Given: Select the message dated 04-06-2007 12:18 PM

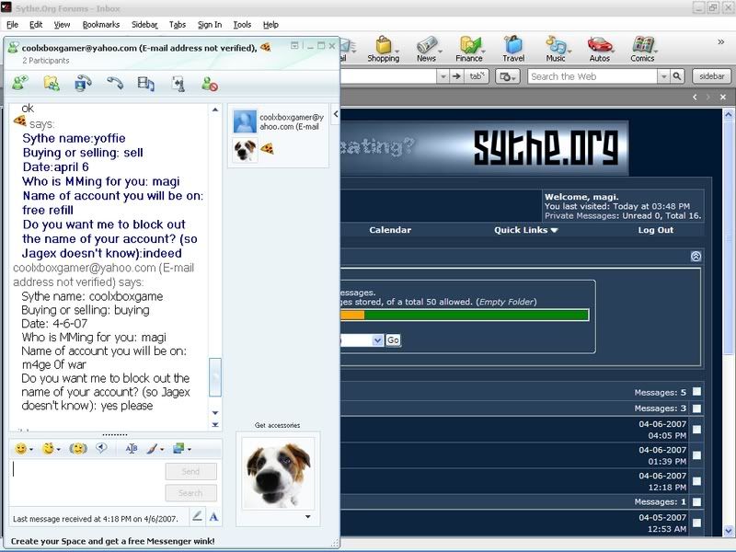Looking at the screenshot, I should pyautogui.click(x=697, y=481).
